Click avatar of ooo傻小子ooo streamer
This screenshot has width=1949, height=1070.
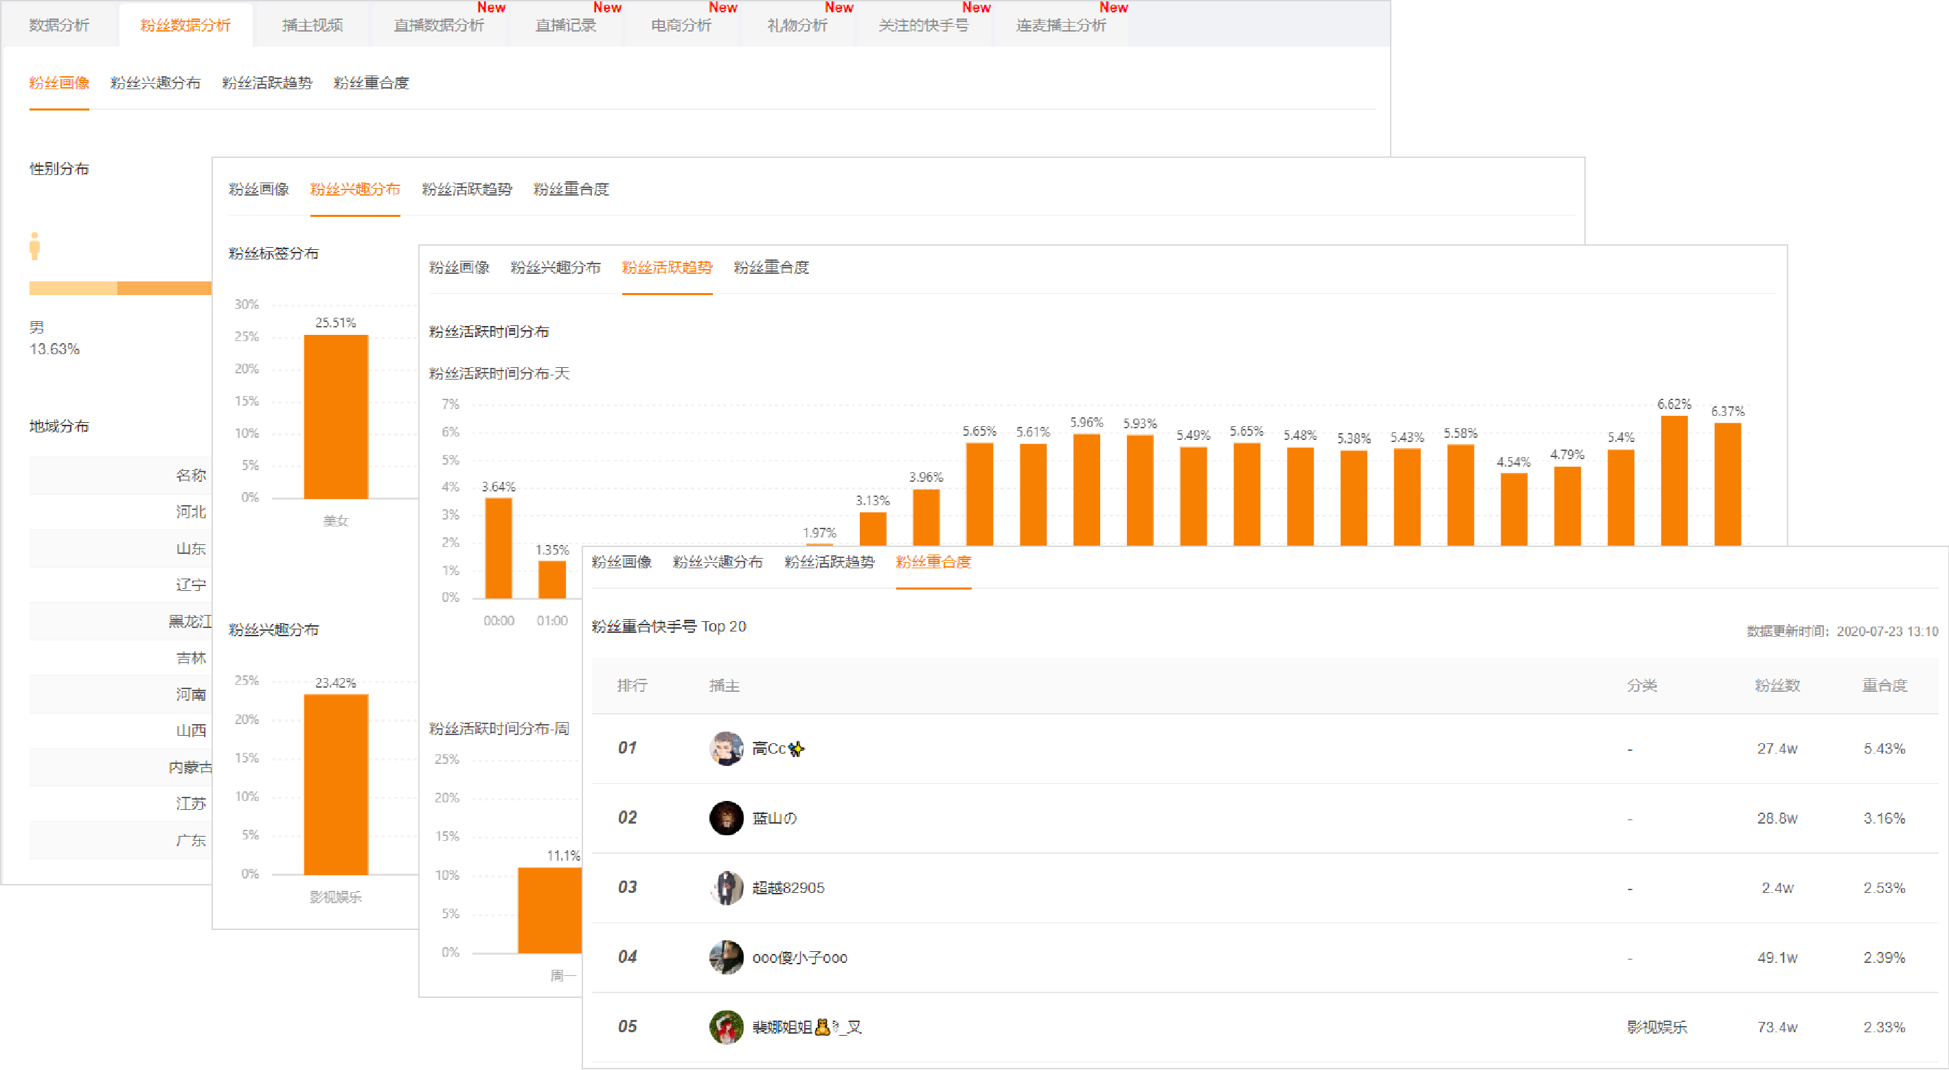tap(726, 957)
